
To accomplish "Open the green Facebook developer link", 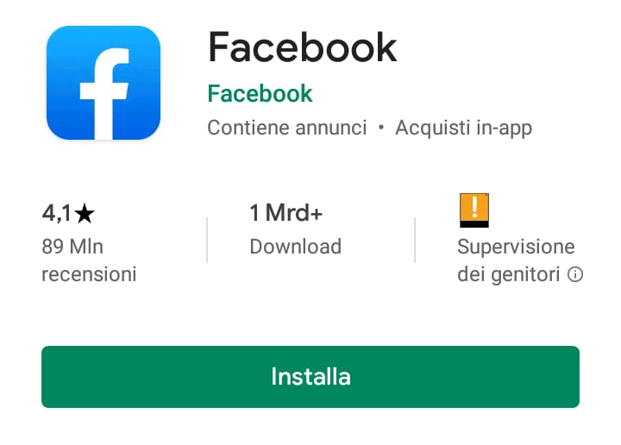I will coord(260,94).
